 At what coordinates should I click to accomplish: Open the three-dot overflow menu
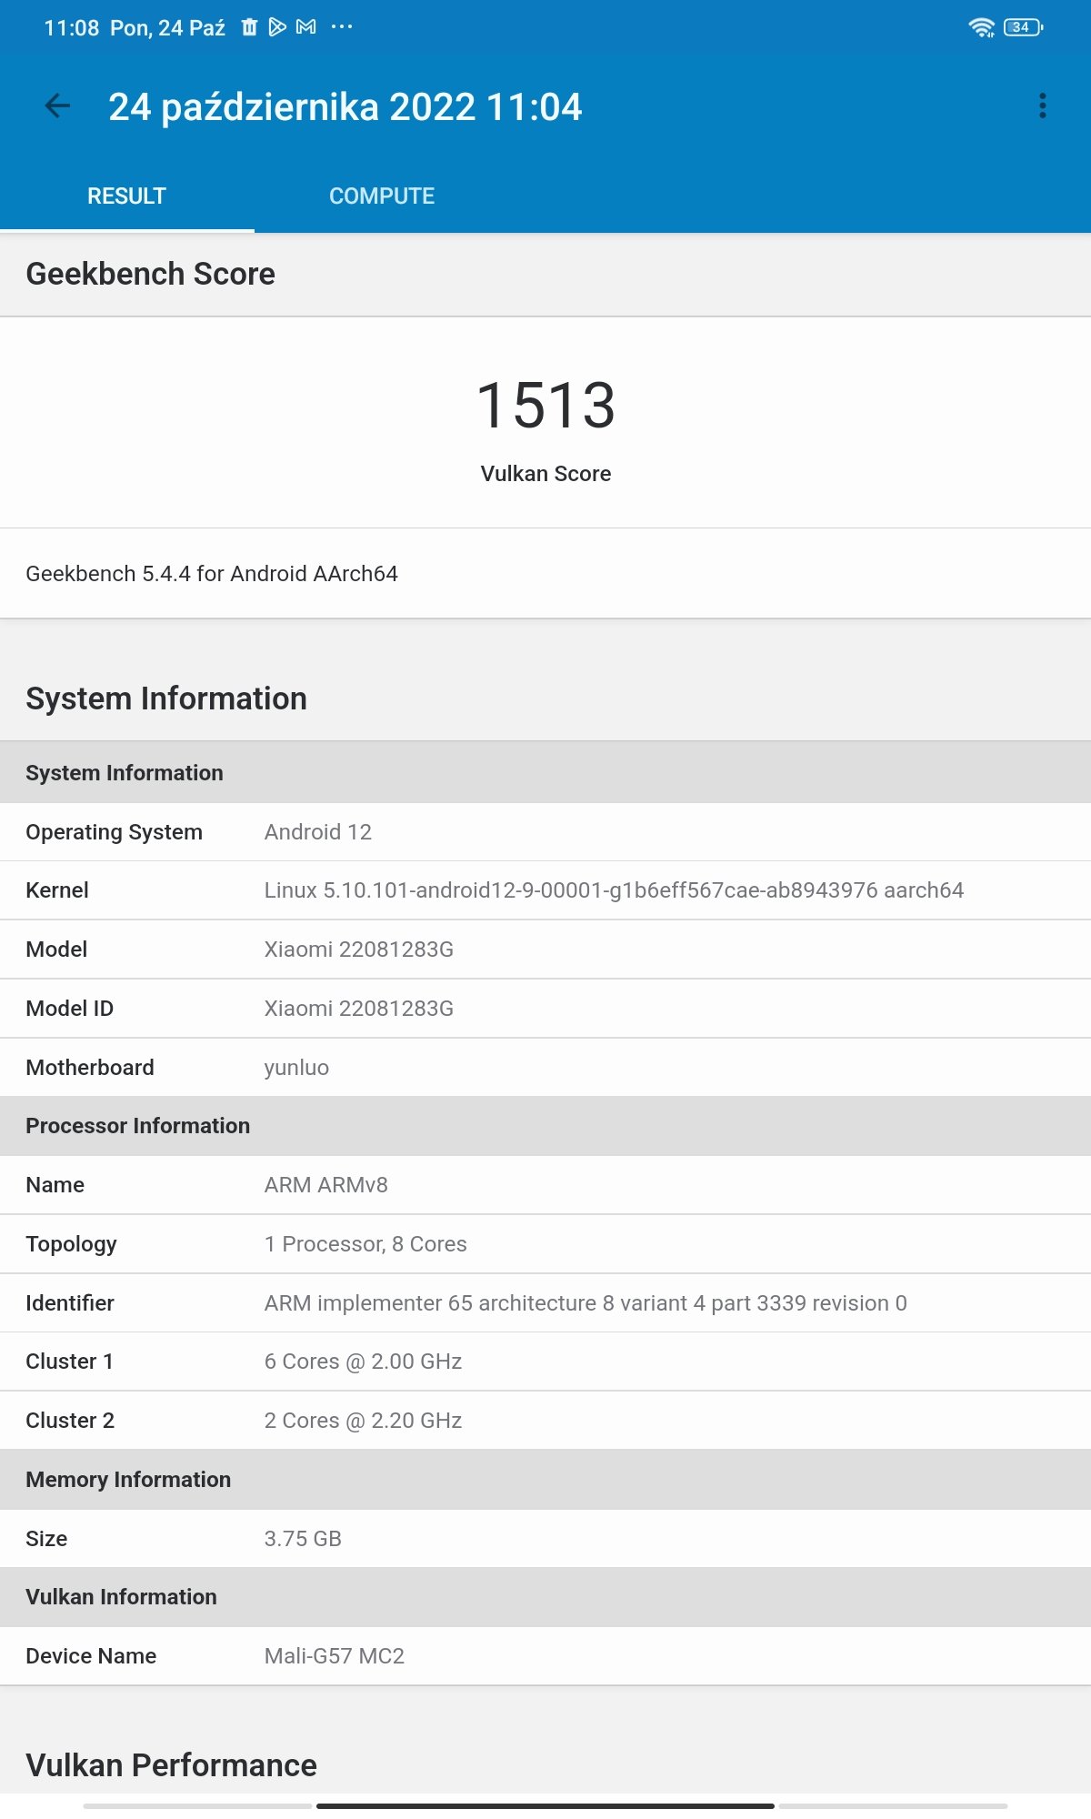coord(1043,106)
